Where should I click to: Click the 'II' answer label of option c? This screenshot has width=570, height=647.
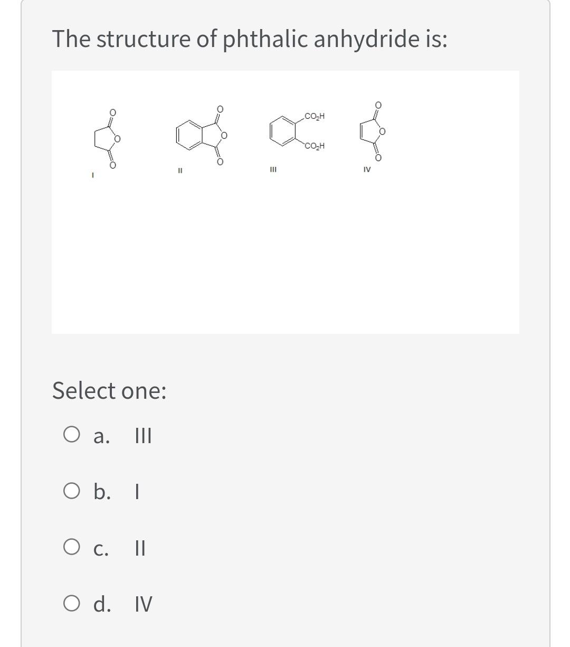pos(140,548)
